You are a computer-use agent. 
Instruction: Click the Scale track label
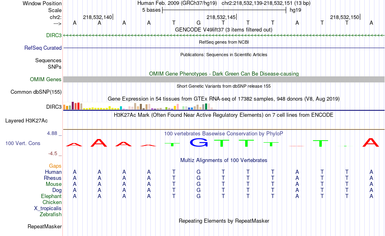point(55,10)
